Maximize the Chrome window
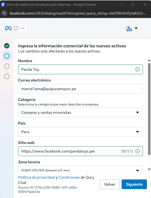This screenshot has height=198, width=151. 133,5
